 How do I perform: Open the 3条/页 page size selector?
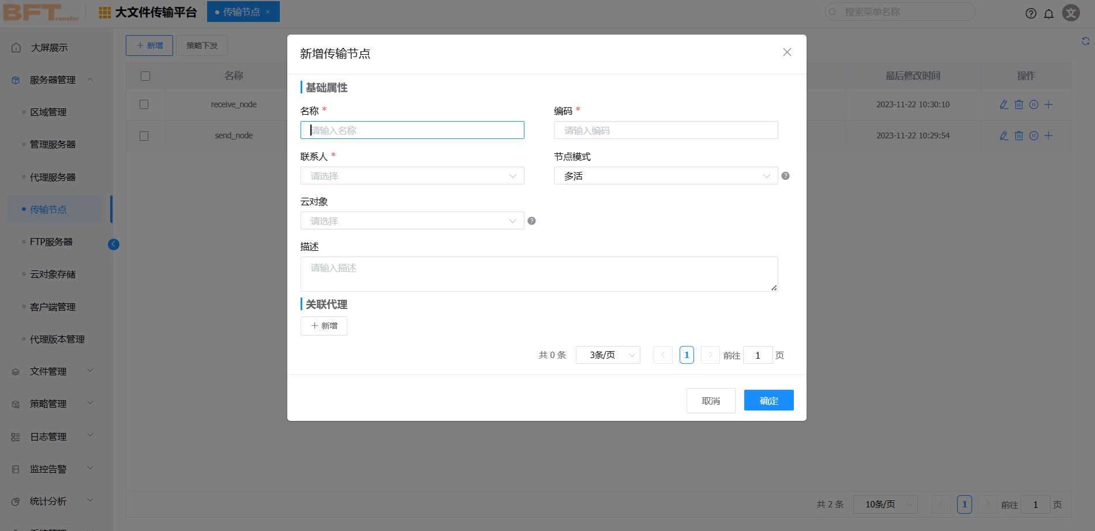pyautogui.click(x=607, y=355)
